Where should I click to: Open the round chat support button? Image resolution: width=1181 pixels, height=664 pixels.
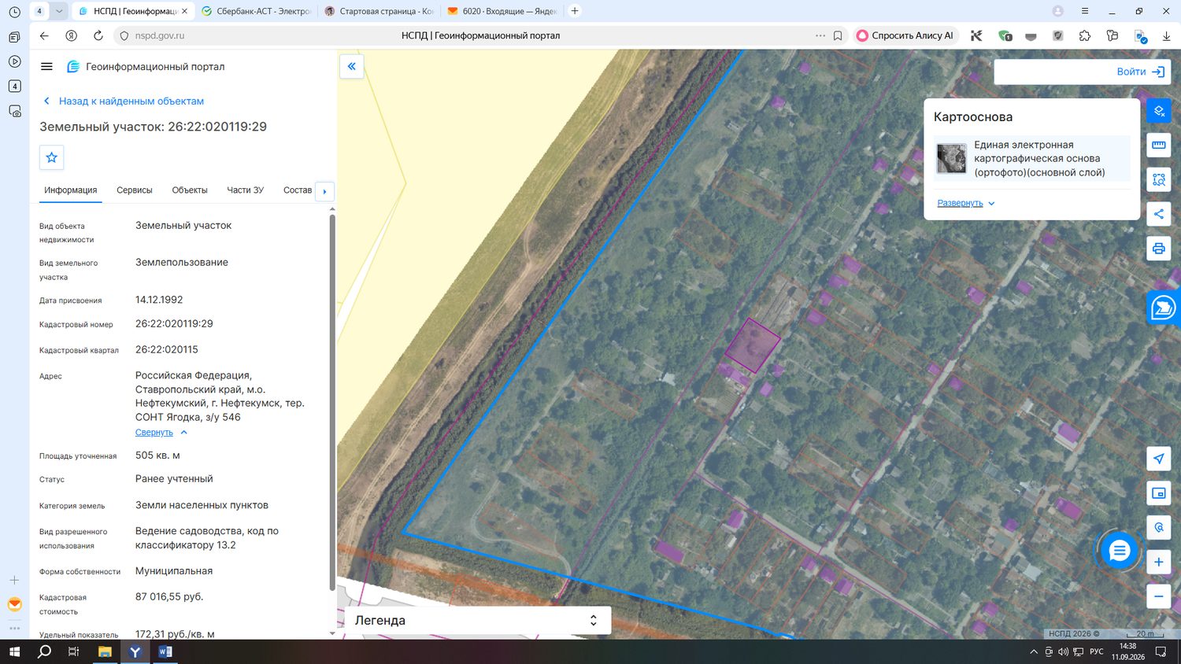[1119, 551]
